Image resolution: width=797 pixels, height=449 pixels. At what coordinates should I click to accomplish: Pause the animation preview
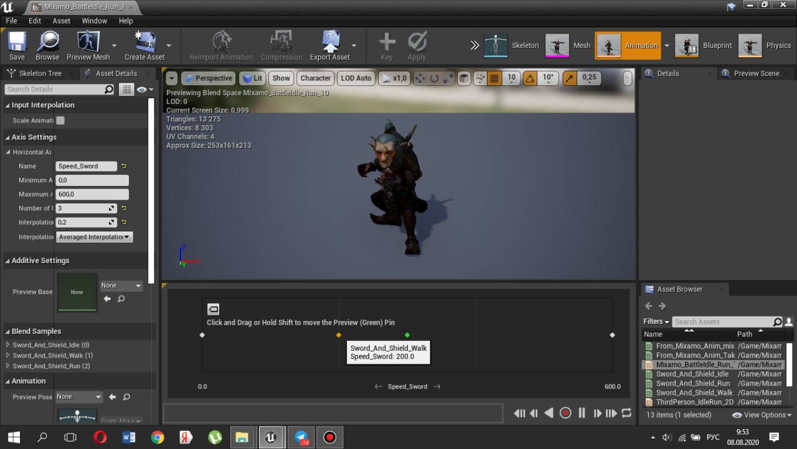(582, 413)
